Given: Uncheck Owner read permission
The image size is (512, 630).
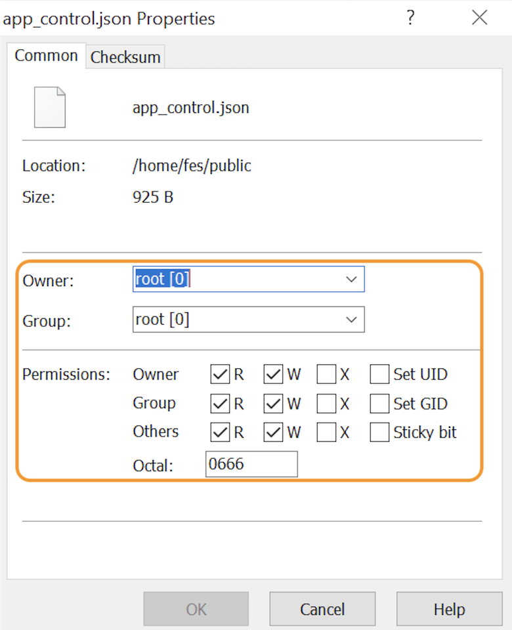Looking at the screenshot, I should 220,375.
